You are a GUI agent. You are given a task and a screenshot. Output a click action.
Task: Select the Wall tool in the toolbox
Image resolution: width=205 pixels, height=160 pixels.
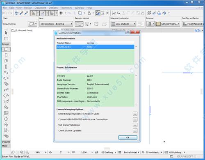click(6, 49)
